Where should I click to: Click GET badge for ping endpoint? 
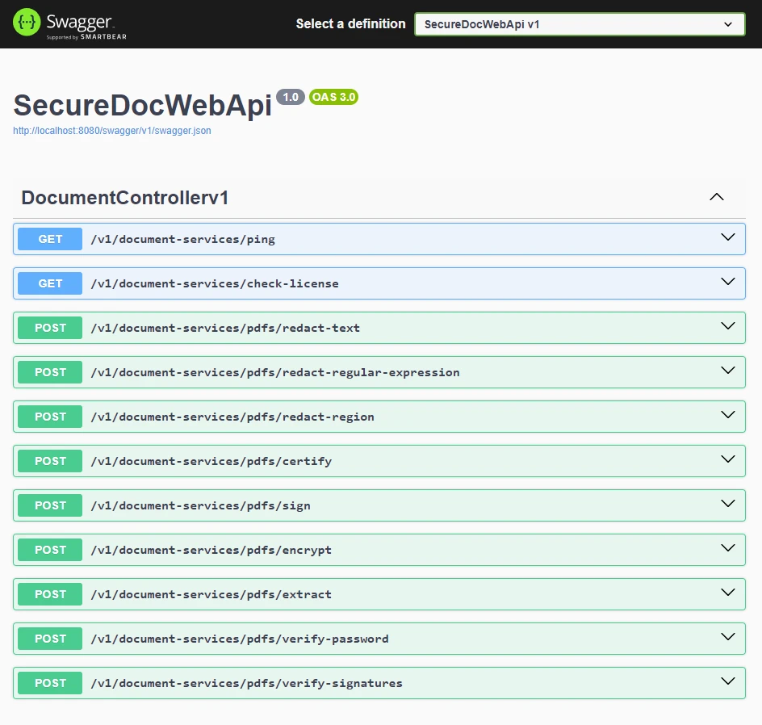click(x=50, y=239)
